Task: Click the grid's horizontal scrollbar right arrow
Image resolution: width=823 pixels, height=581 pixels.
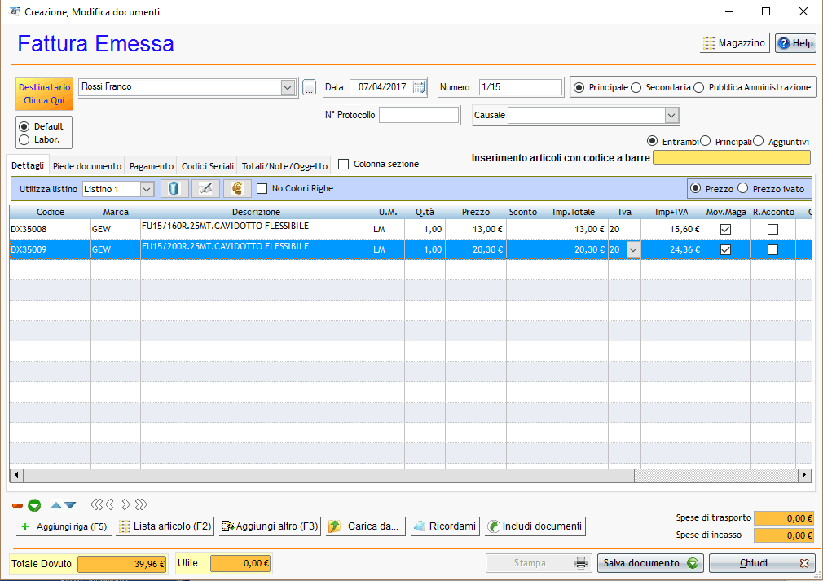Action: pyautogui.click(x=804, y=475)
